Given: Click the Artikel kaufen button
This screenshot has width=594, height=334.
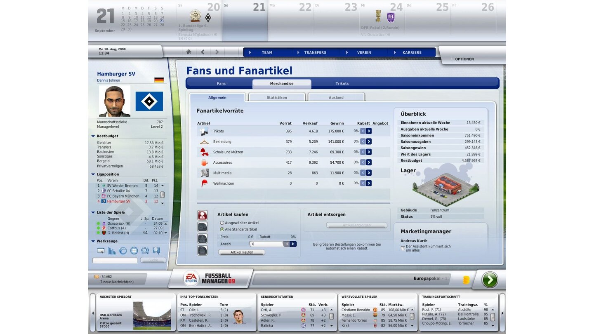Looking at the screenshot, I should tap(242, 252).
